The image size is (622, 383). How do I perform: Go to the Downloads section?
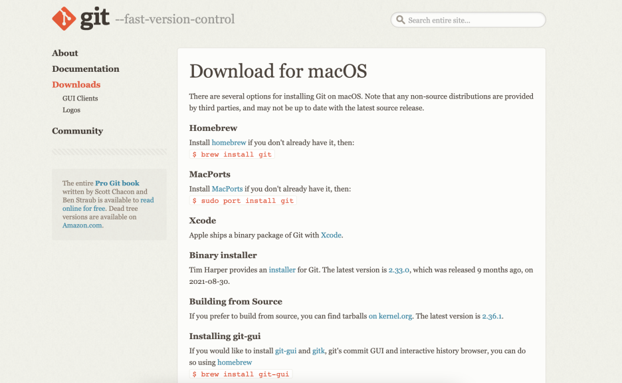click(76, 84)
